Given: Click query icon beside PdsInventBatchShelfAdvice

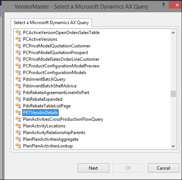Looking at the screenshot, I should coord(18,86).
